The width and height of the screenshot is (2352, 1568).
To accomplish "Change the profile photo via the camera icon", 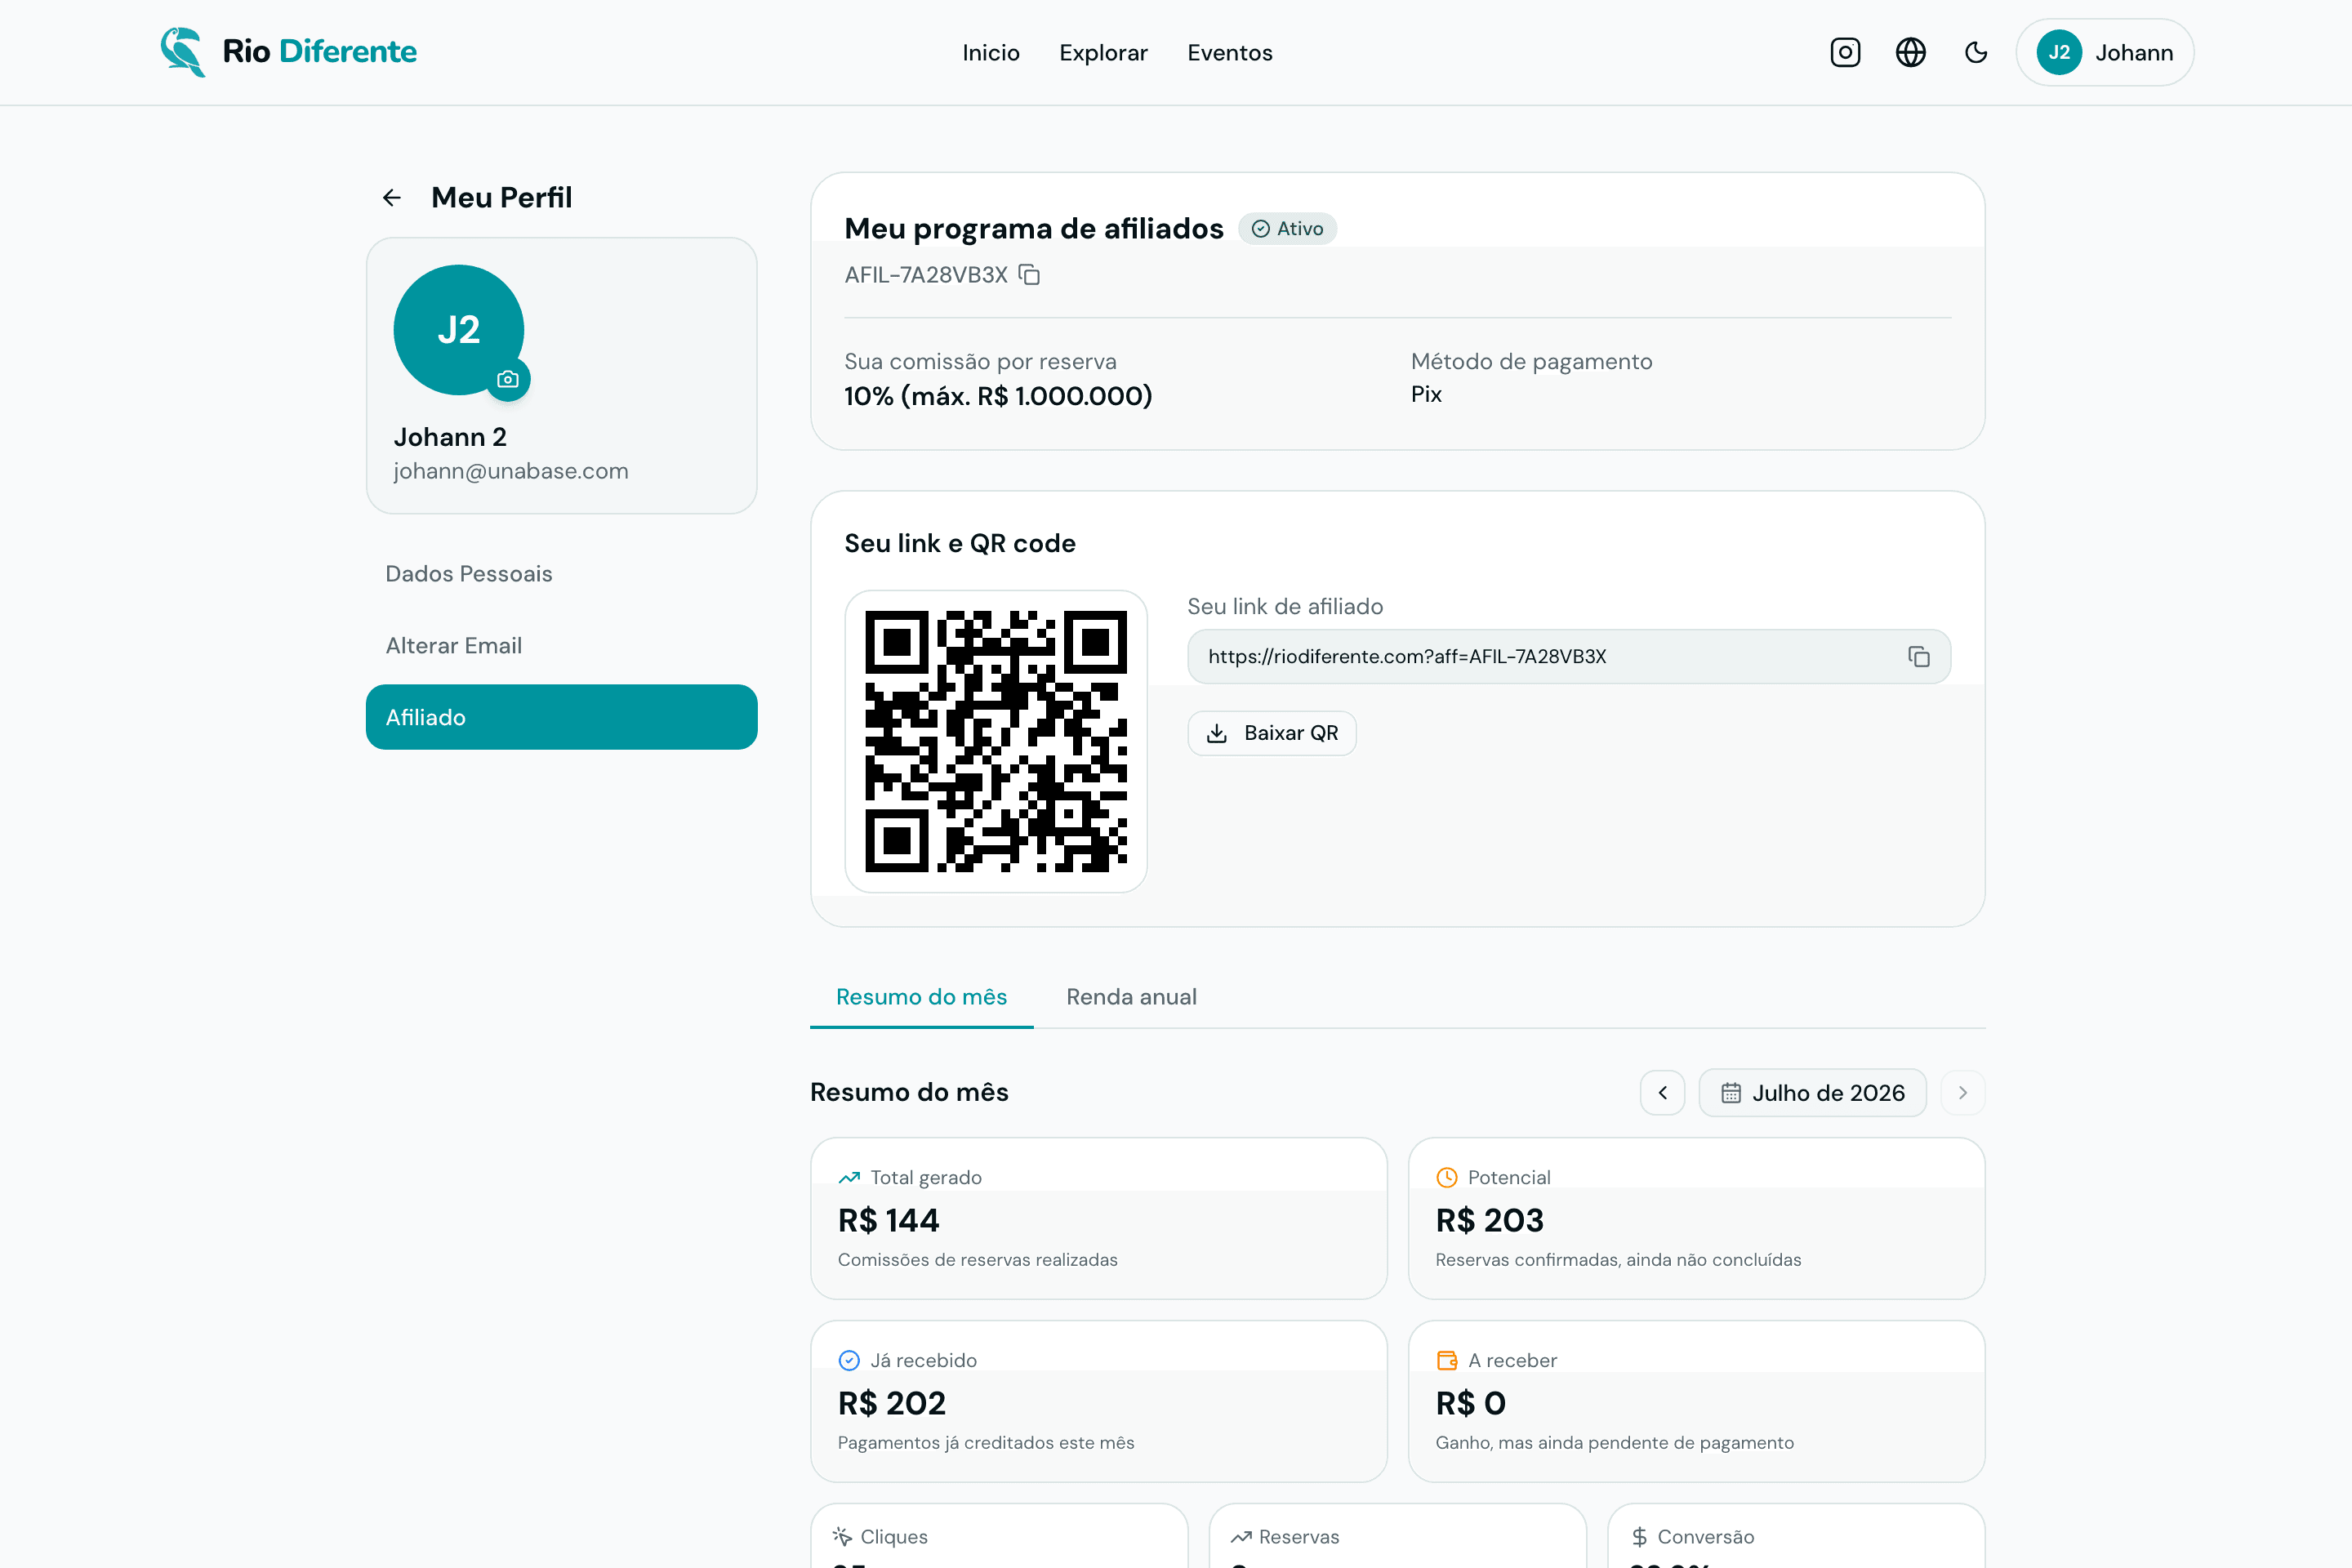I will click(508, 379).
